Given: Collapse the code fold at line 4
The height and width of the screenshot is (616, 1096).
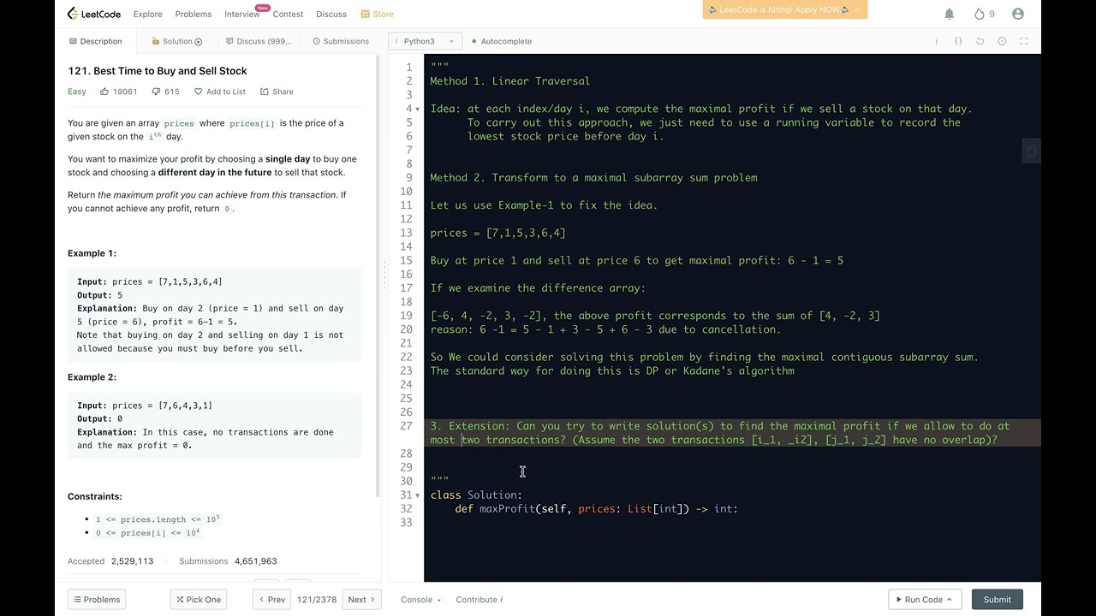Looking at the screenshot, I should pos(417,110).
